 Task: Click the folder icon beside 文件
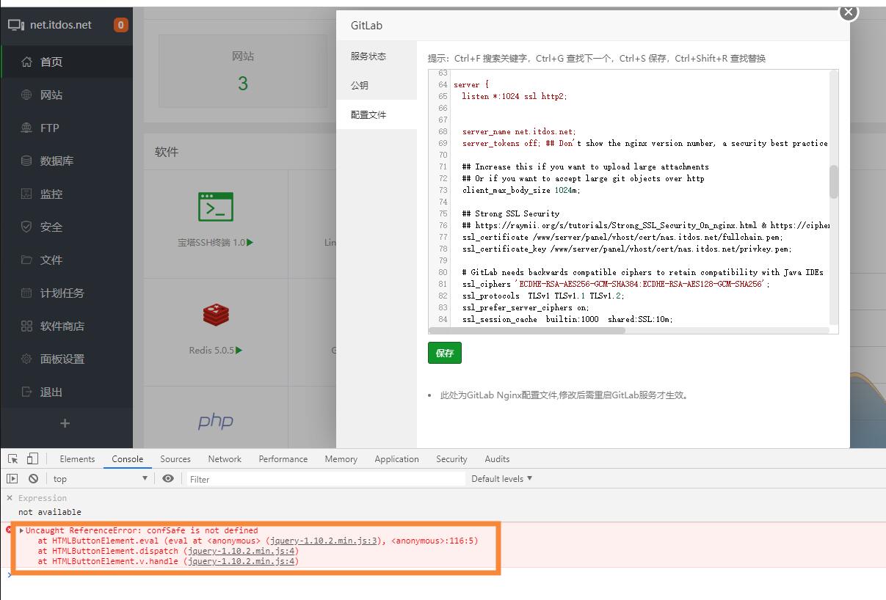pos(26,260)
